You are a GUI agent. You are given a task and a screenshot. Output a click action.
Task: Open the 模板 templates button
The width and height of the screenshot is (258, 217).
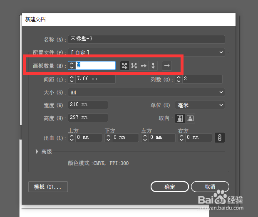click(x=48, y=187)
